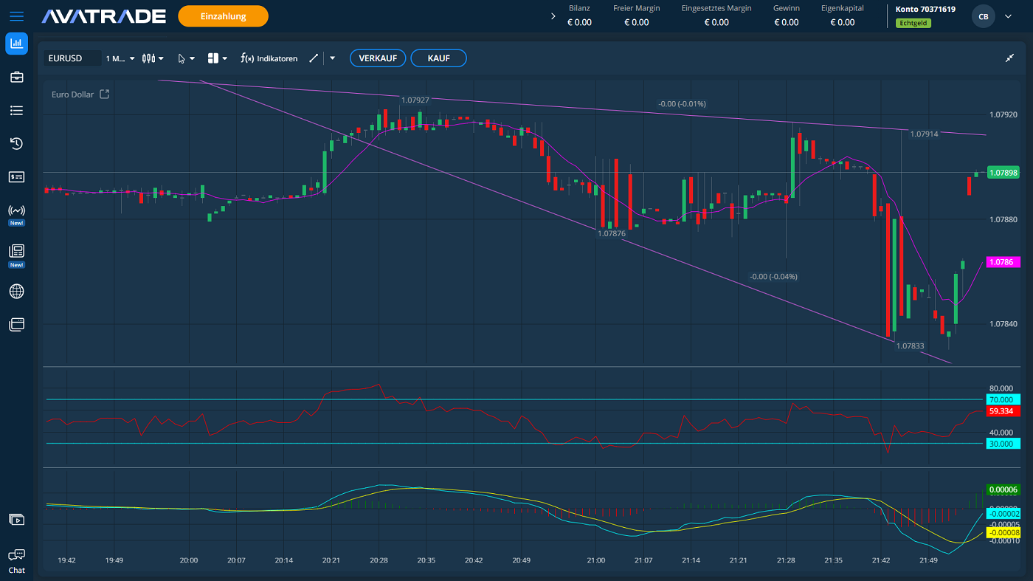Click the RSI 70.000 level label
Screen dimensions: 1033x581
pyautogui.click(x=1003, y=399)
